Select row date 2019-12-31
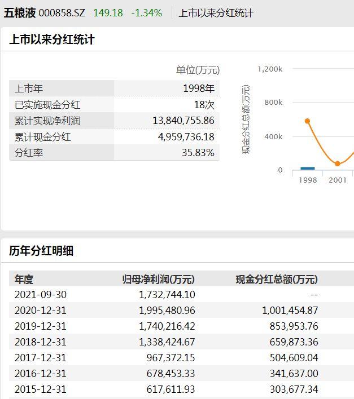This screenshot has width=354, height=399. 41,326
